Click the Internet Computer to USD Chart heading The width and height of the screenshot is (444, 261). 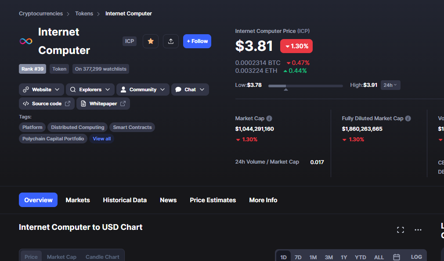pos(81,227)
